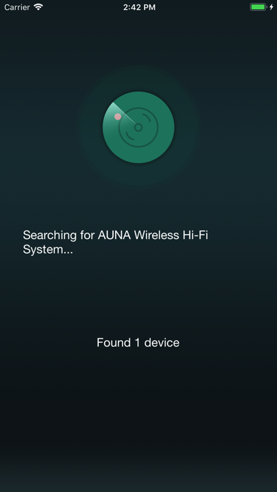Click the charging bolt icon
The height and width of the screenshot is (492, 277).
(271, 7)
